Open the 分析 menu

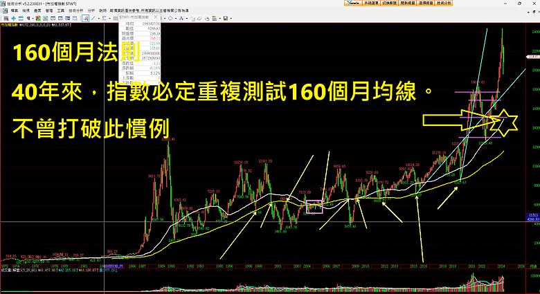91,10
